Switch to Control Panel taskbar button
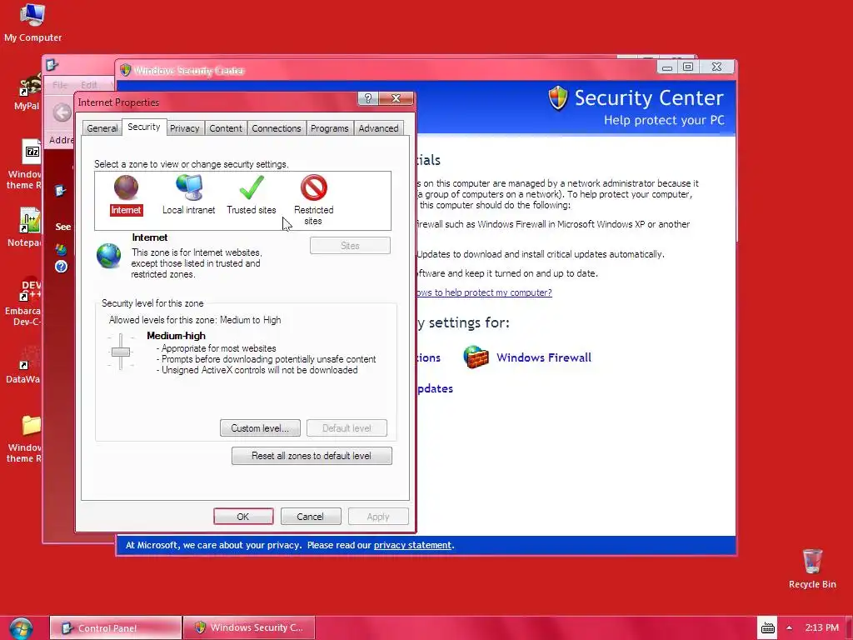Screen dimensions: 853x640 115,628
